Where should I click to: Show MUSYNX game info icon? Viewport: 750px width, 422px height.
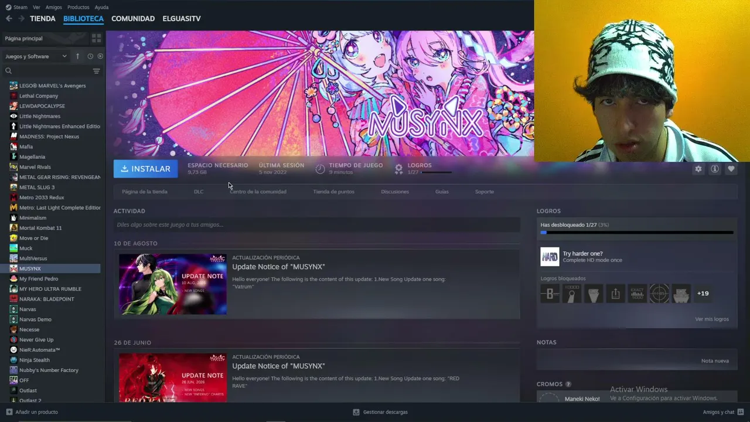coord(715,169)
